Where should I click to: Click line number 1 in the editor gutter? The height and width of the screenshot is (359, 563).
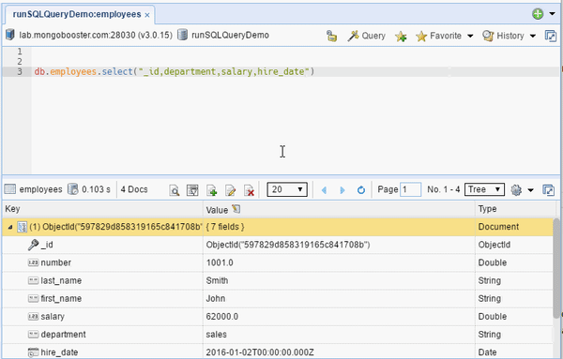(20, 52)
